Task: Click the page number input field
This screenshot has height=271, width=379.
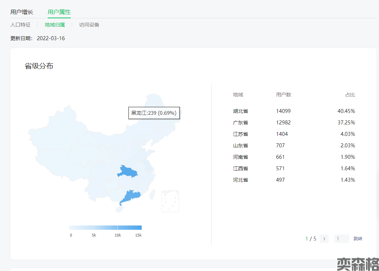Action: tap(341, 239)
